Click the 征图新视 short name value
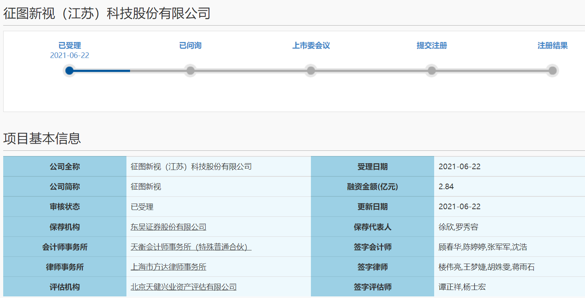The height and width of the screenshot is (298, 585). coord(146,187)
